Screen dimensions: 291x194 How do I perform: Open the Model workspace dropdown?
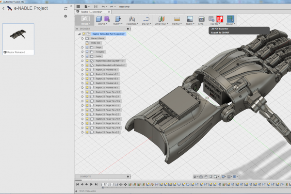click(x=85, y=20)
